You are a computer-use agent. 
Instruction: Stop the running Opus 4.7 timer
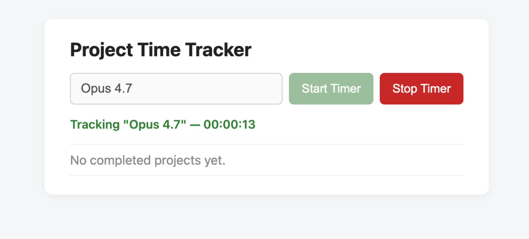[x=421, y=89]
